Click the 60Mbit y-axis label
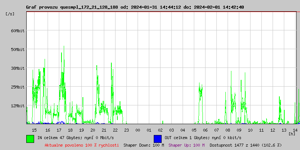 pos(17,31)
